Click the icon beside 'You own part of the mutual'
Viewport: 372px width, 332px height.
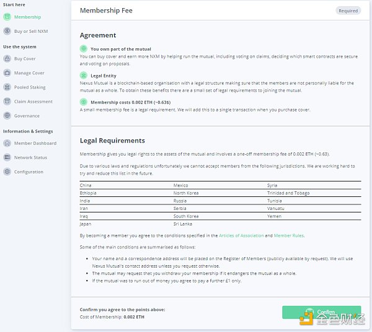click(83, 49)
